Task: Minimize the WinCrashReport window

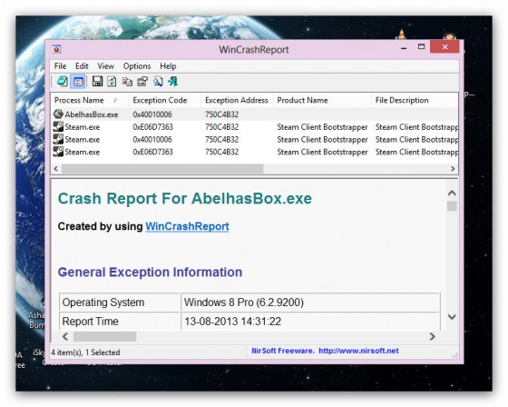Action: pos(404,48)
